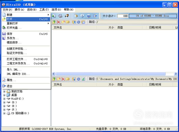Open the image info icon
Viewport: 179px width, 132px height.
point(82,16)
